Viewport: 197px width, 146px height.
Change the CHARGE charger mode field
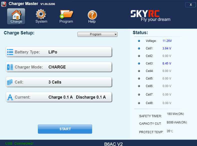(x=57, y=67)
